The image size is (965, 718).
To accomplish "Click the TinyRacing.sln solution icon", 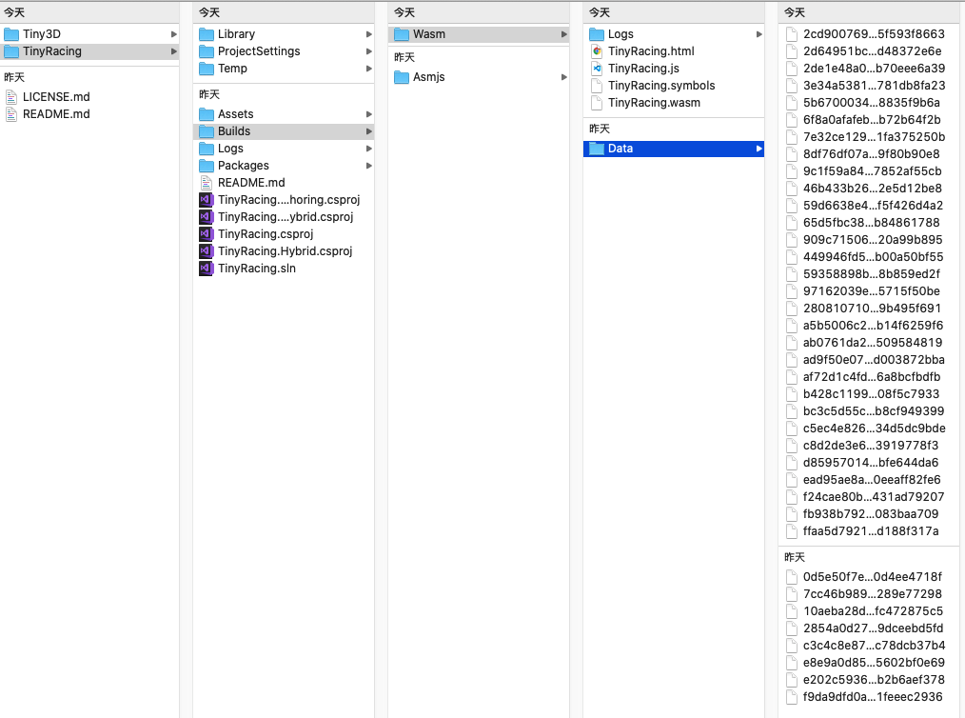I will click(206, 268).
